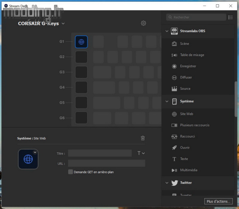This screenshot has height=209, width=239.
Task: Collapse the Twitter category
Action: (x=167, y=183)
